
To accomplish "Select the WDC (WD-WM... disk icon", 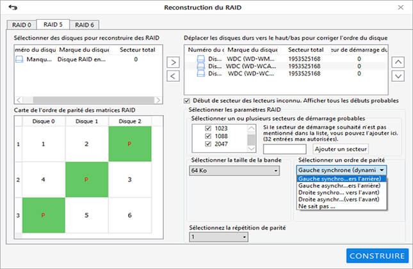I will [x=200, y=59].
